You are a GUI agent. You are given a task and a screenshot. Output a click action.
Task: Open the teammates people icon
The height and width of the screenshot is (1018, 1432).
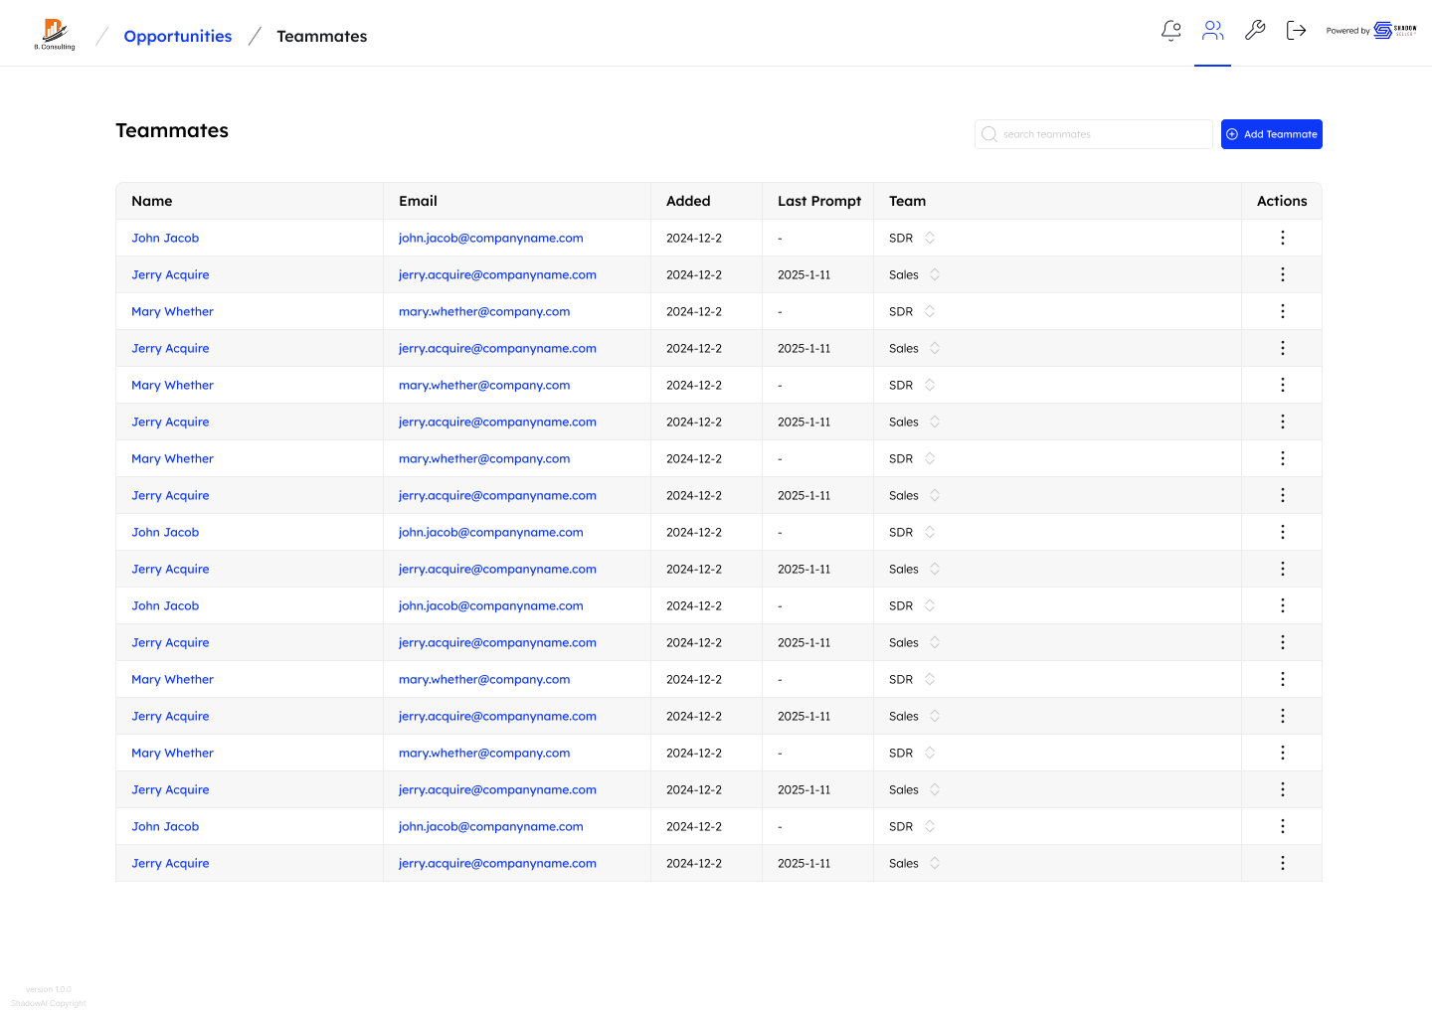[x=1212, y=31]
